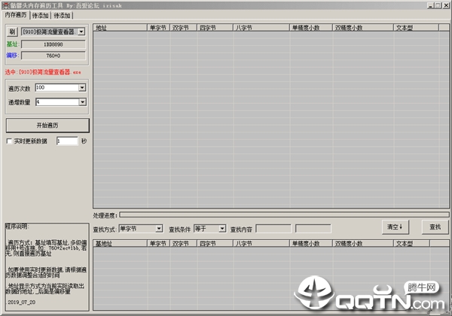Click the 递增数量 value field
452x316 pixels.
pyautogui.click(x=57, y=102)
